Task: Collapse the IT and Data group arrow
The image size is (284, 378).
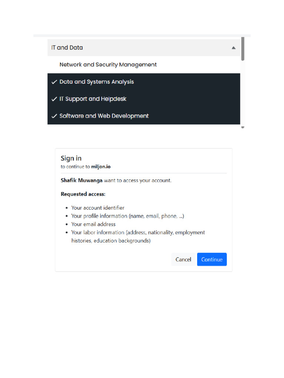Action: pos(234,48)
